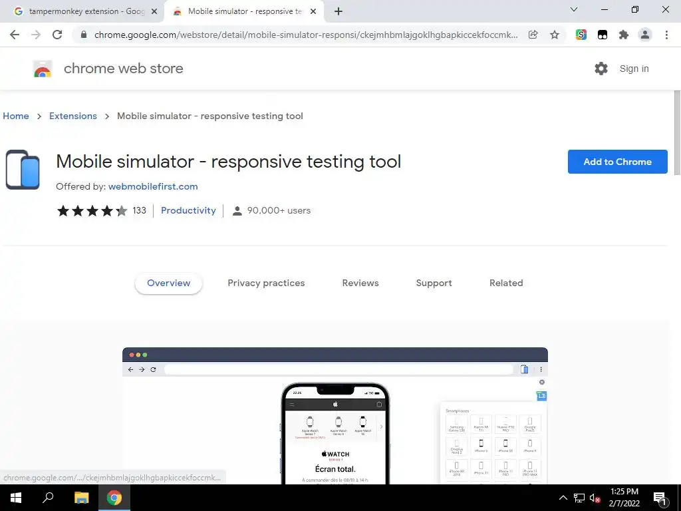The width and height of the screenshot is (681, 511).
Task: Close the tampermonkey extension tab
Action: click(x=154, y=11)
